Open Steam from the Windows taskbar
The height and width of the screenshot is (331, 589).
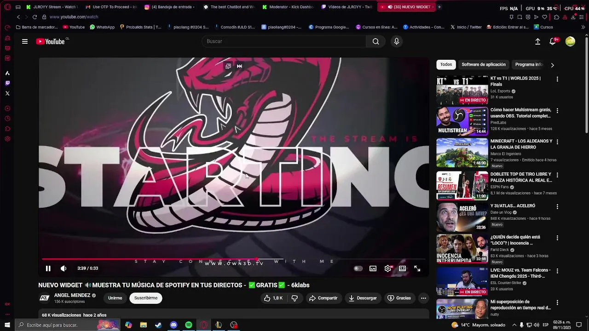click(158, 325)
